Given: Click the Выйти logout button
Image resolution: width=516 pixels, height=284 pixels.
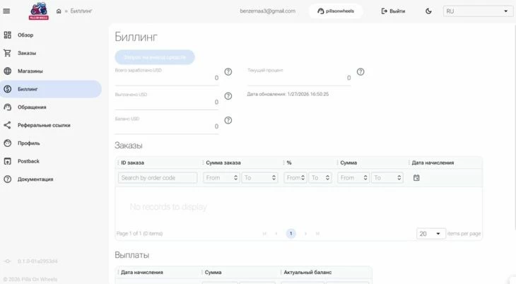Looking at the screenshot, I should click(393, 11).
